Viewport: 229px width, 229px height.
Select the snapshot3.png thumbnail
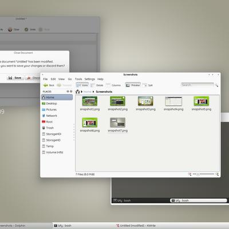click(x=145, y=101)
